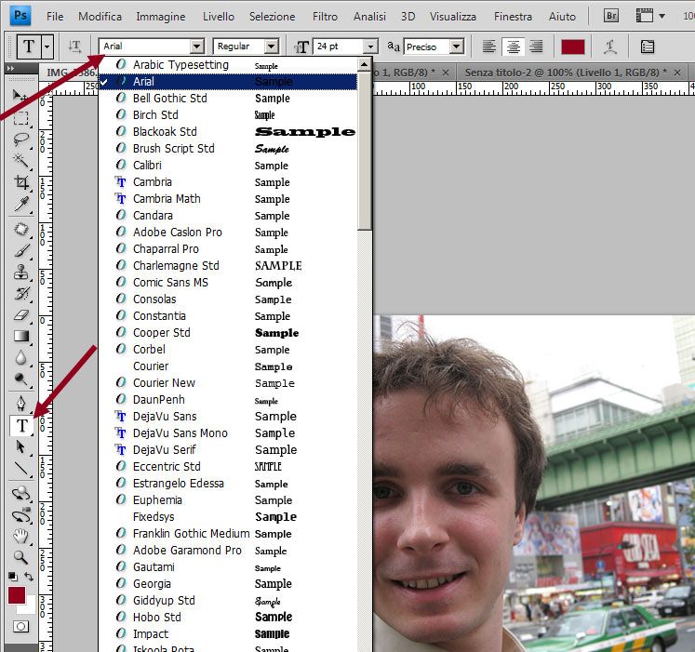Swap foreground and background colors
The height and width of the screenshot is (652, 695).
coord(29,577)
